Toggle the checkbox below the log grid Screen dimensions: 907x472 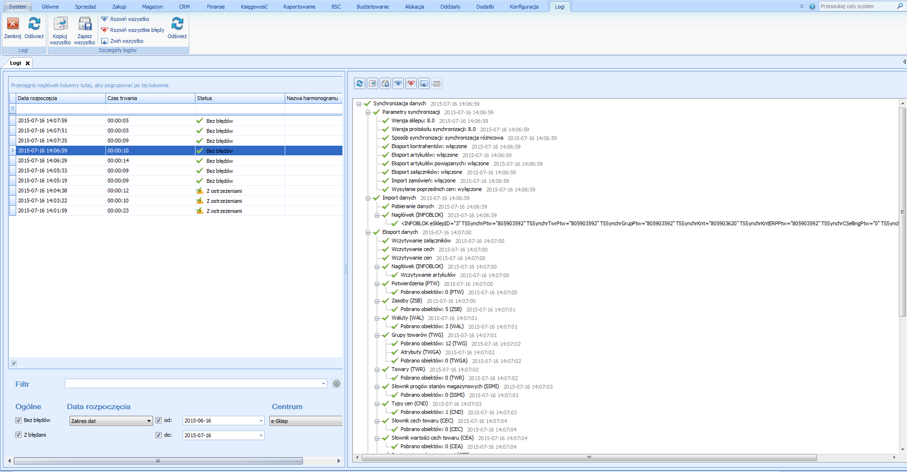click(x=14, y=363)
